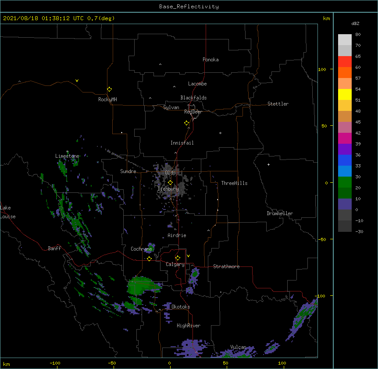
Task: Click the Base_Reflectivity title text
Action: [189, 7]
